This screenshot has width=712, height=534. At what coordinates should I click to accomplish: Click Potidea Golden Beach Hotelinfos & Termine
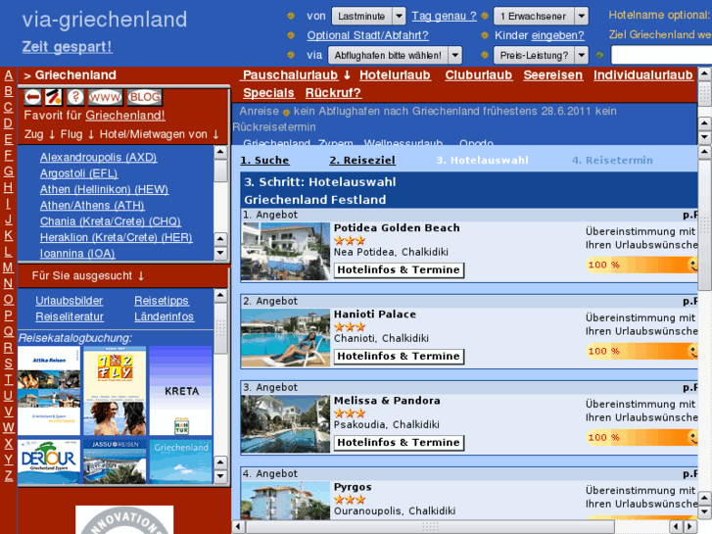point(399,270)
